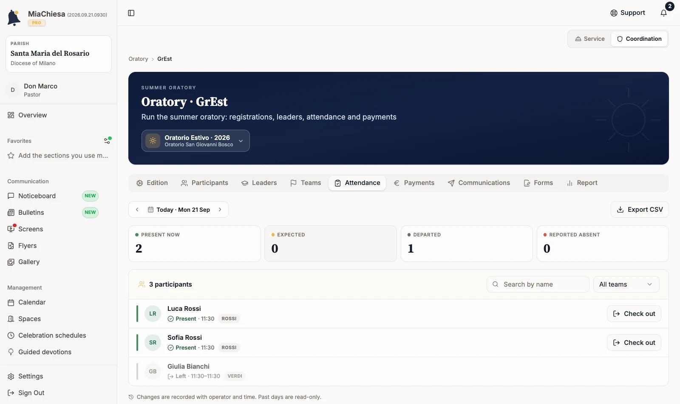Click the Reported Absent stat card

[x=603, y=244]
